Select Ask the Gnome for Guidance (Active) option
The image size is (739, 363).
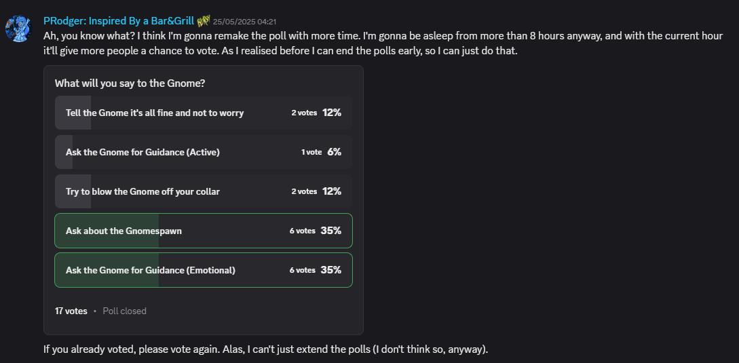(204, 152)
